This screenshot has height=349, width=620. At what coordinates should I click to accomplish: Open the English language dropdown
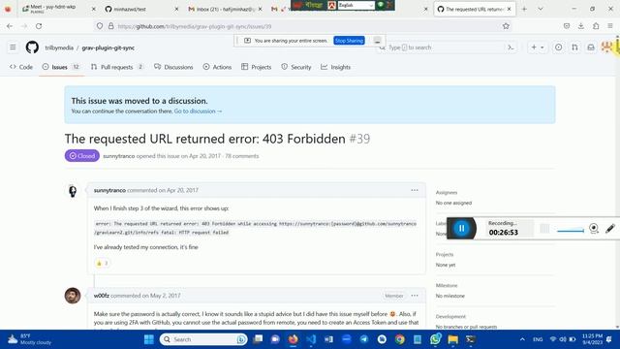point(356,5)
